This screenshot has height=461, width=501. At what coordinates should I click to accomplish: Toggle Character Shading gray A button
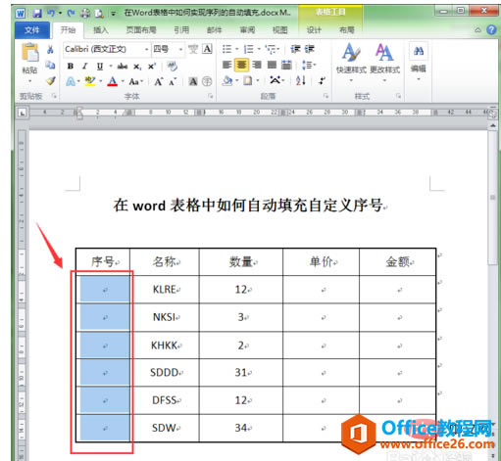pos(193,81)
